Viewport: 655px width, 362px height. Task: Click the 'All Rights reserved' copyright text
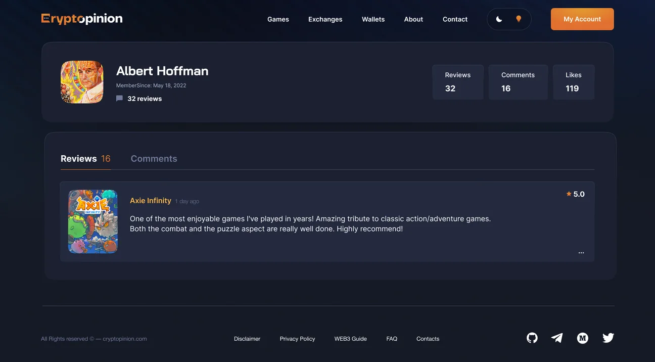[94, 339]
